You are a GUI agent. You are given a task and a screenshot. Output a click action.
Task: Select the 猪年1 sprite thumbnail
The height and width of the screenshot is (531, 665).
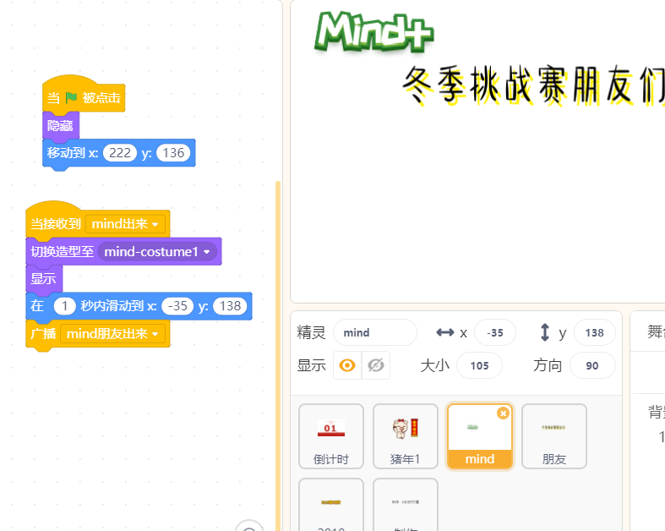pos(406,436)
